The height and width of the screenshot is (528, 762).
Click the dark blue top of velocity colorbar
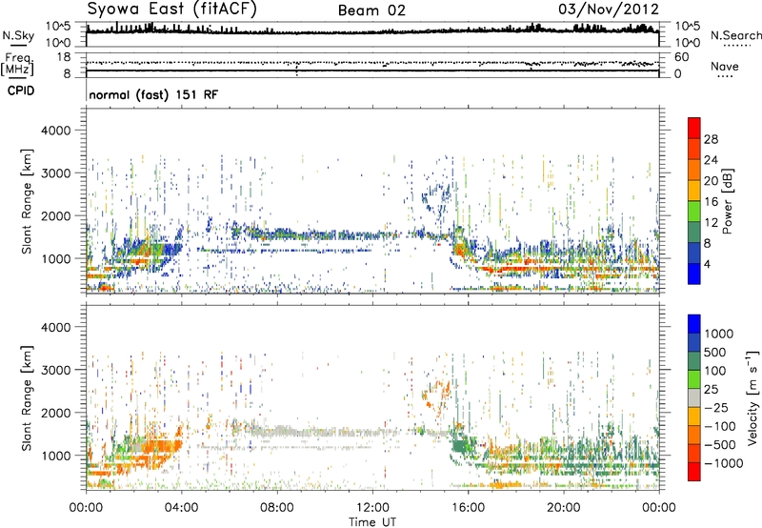tap(694, 324)
